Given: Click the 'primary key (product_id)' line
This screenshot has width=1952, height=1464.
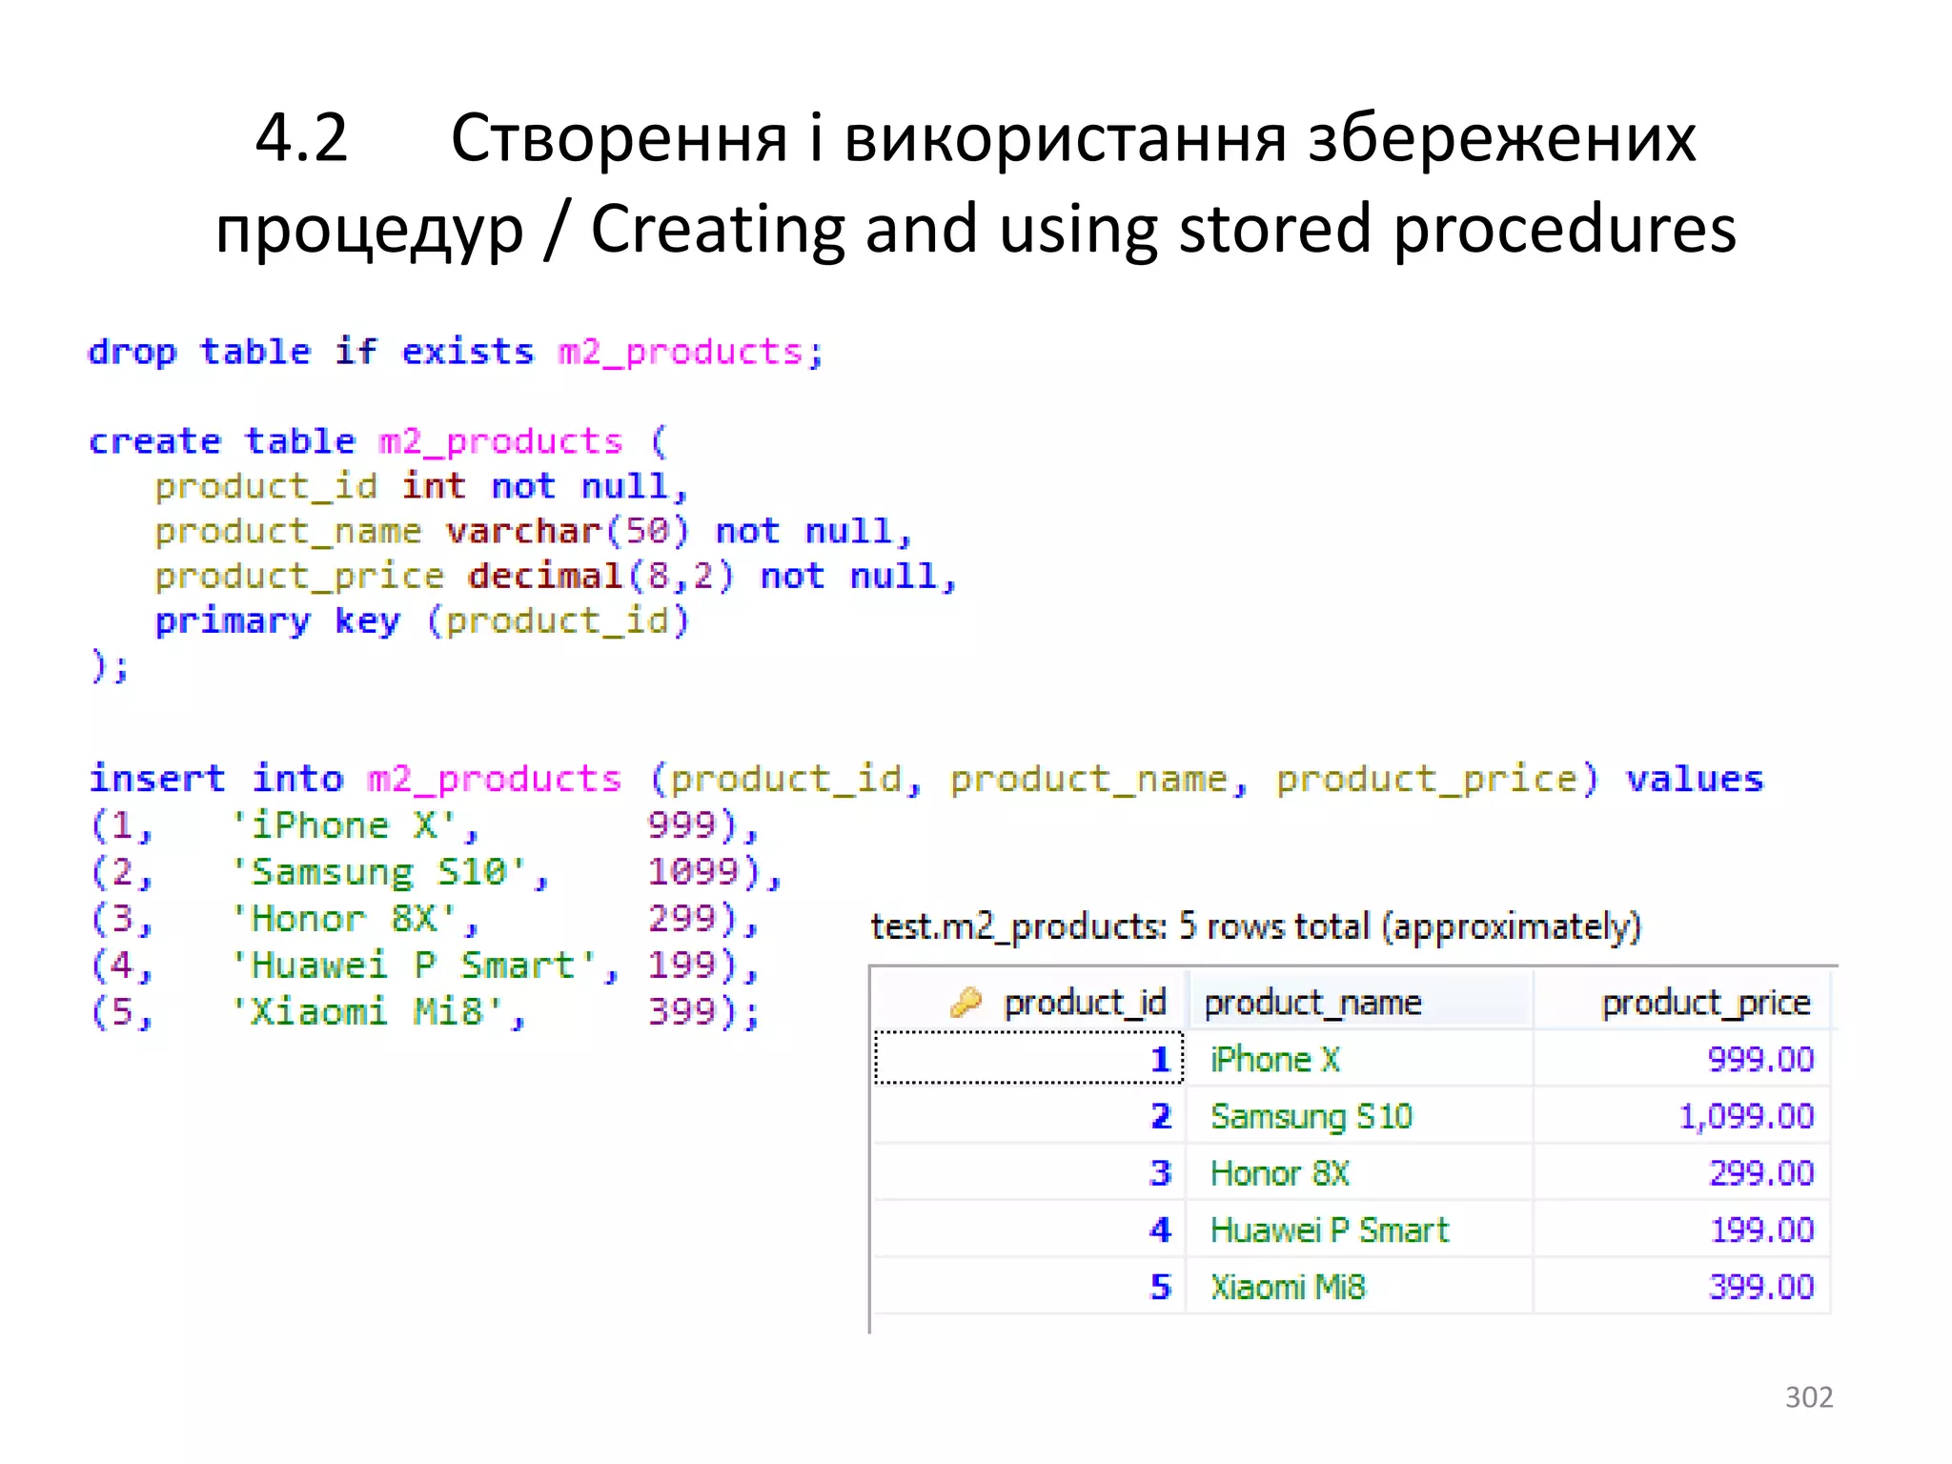Looking at the screenshot, I should coord(421,620).
